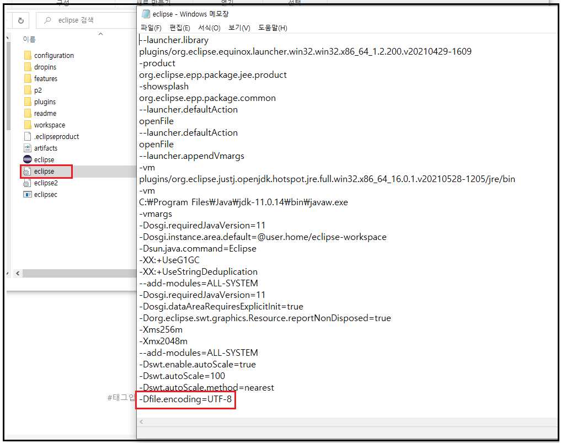
Task: Click the artifacts file icon
Action: tap(28, 148)
